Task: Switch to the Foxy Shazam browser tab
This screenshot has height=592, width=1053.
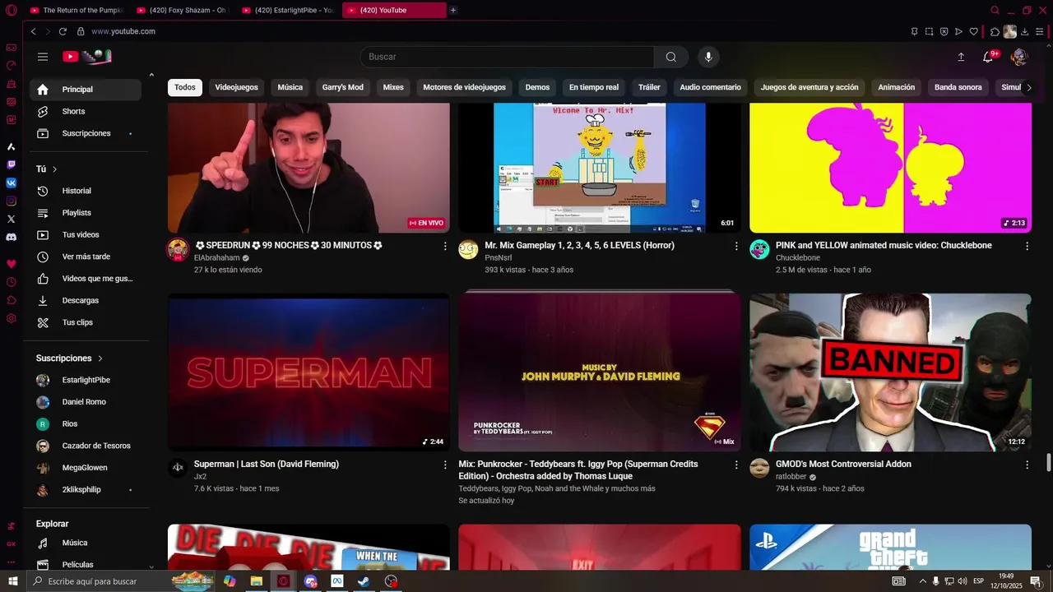Action: coord(181,10)
